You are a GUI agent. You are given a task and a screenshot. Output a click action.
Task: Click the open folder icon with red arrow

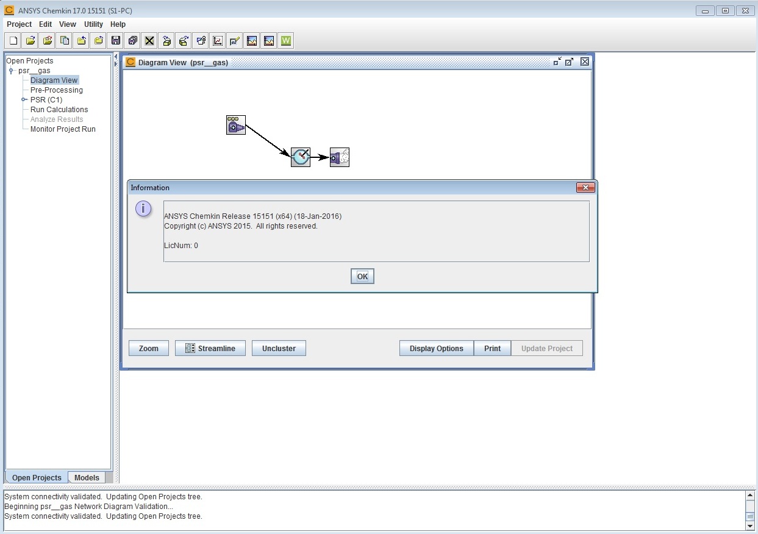47,41
